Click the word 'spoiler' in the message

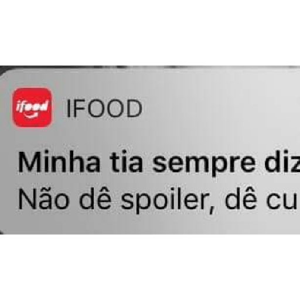[163, 201]
